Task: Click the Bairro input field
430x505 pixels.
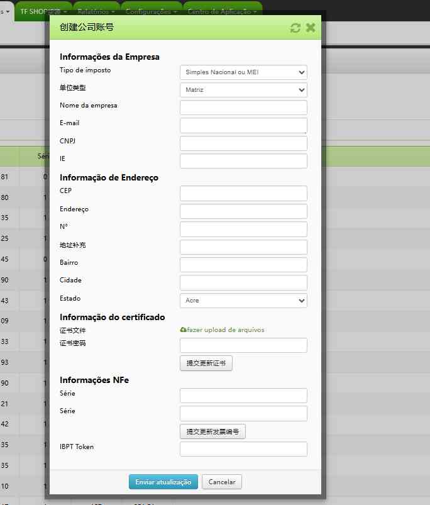Action: 243,265
